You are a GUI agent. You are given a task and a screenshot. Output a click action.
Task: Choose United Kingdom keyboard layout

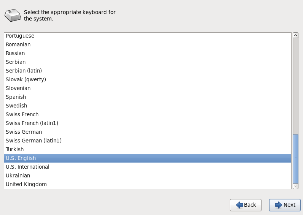(148, 184)
